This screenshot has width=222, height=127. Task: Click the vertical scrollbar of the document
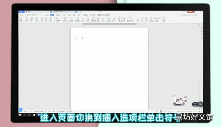pos(199,54)
